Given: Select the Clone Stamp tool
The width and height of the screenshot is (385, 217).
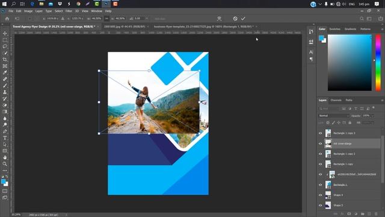Looking at the screenshot, I should click(x=5, y=92).
